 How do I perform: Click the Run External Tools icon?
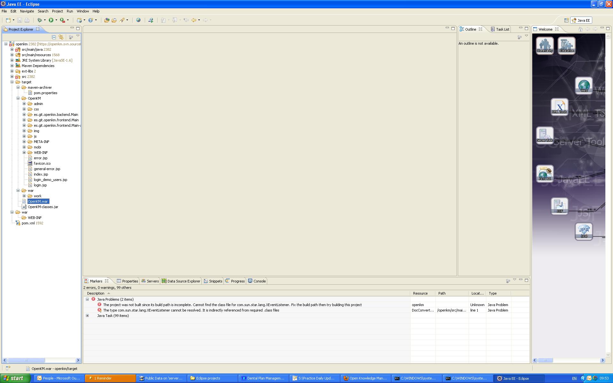click(63, 20)
